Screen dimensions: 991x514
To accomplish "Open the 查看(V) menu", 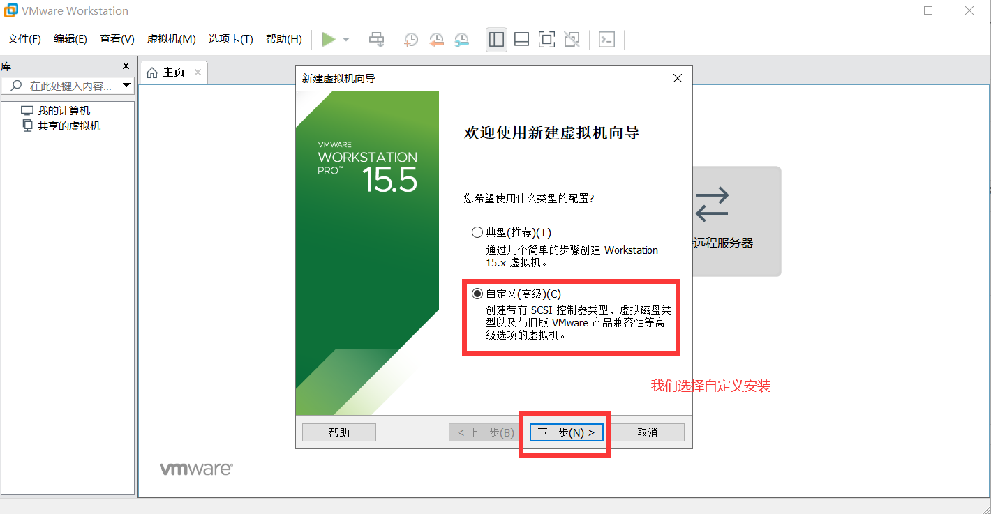I will (117, 39).
